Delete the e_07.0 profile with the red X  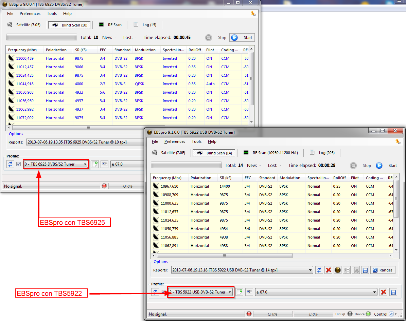coord(384,292)
